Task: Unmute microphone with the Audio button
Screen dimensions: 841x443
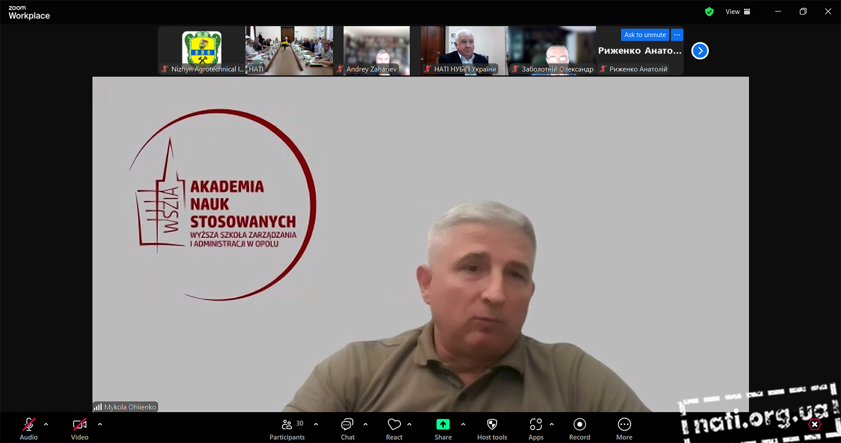Action: pos(29,429)
